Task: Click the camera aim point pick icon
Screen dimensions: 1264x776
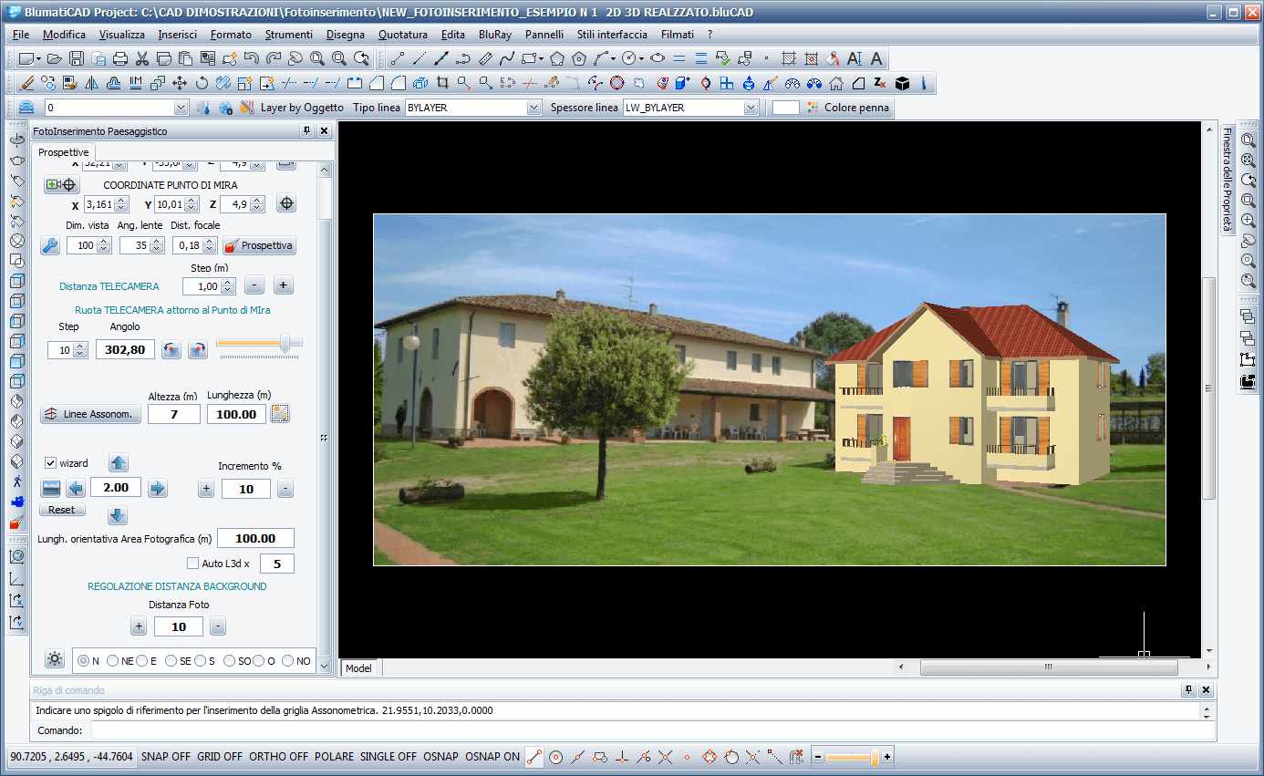Action: 61,185
